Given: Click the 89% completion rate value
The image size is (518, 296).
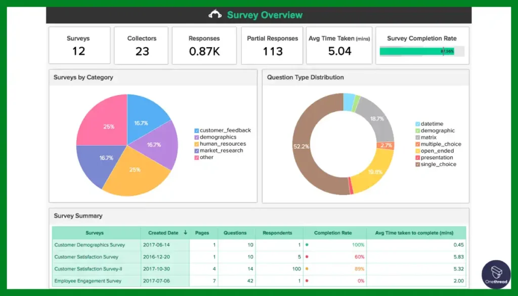Looking at the screenshot, I should [x=360, y=269].
